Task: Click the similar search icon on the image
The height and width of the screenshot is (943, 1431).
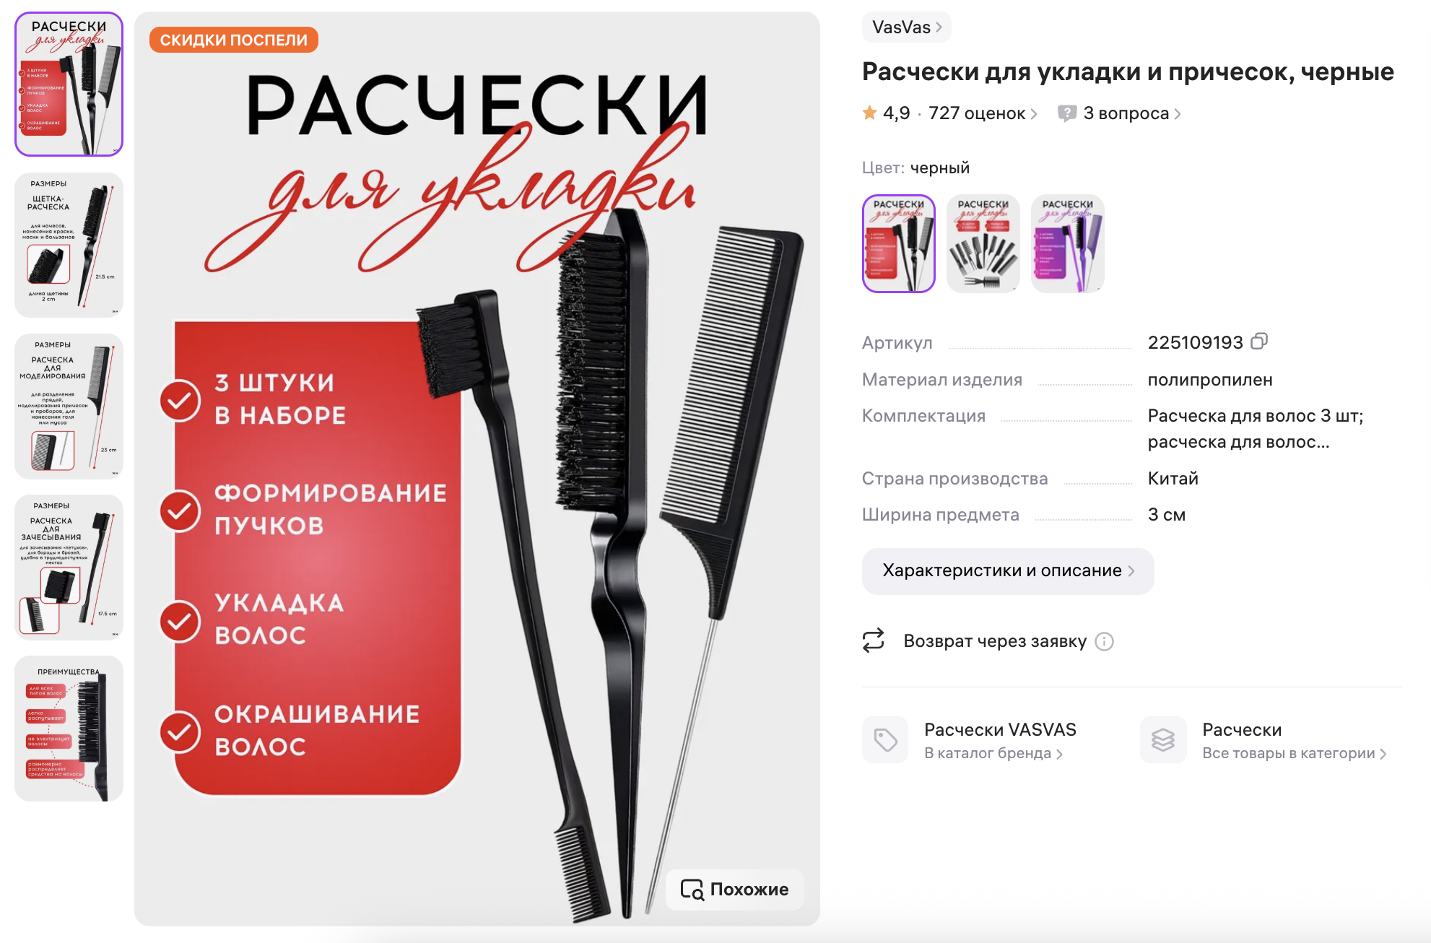Action: tap(692, 890)
